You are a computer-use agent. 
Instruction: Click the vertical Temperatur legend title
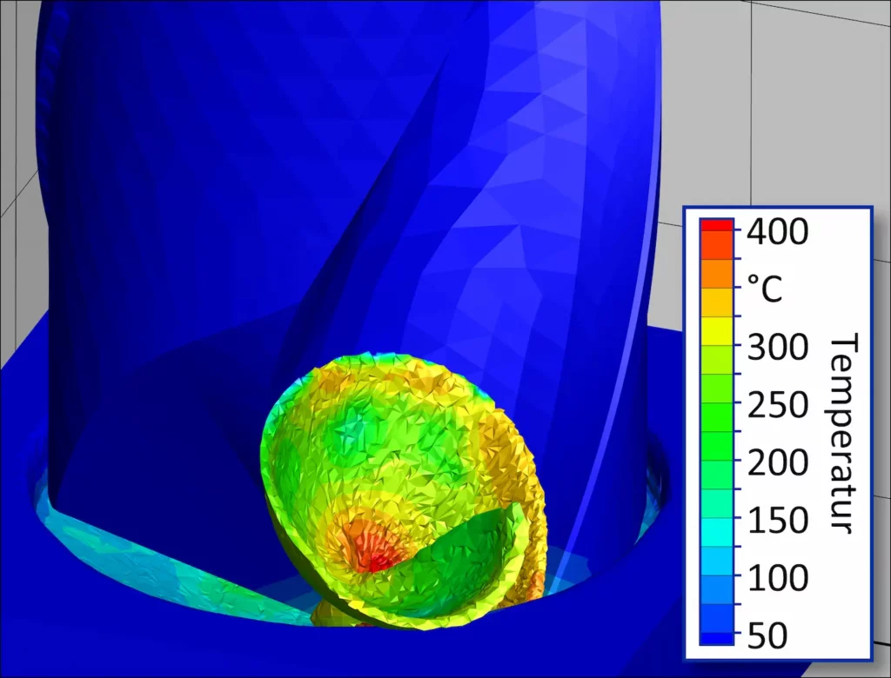click(x=841, y=433)
